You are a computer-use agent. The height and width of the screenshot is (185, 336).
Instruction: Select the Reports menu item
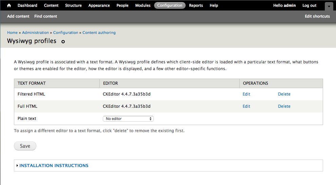[196, 5]
